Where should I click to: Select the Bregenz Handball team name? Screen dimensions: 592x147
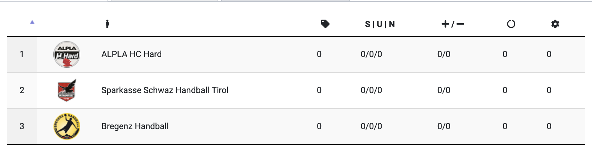pyautogui.click(x=135, y=126)
